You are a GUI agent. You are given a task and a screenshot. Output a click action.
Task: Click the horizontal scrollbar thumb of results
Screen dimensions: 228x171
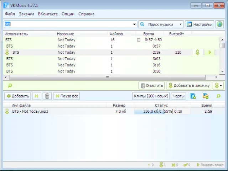click(x=107, y=77)
